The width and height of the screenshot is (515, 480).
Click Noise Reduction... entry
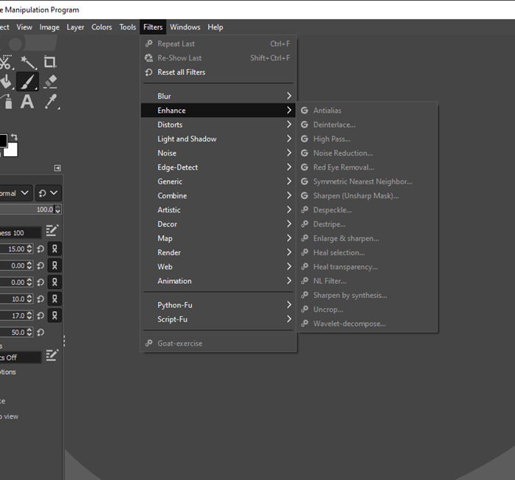pyautogui.click(x=367, y=153)
